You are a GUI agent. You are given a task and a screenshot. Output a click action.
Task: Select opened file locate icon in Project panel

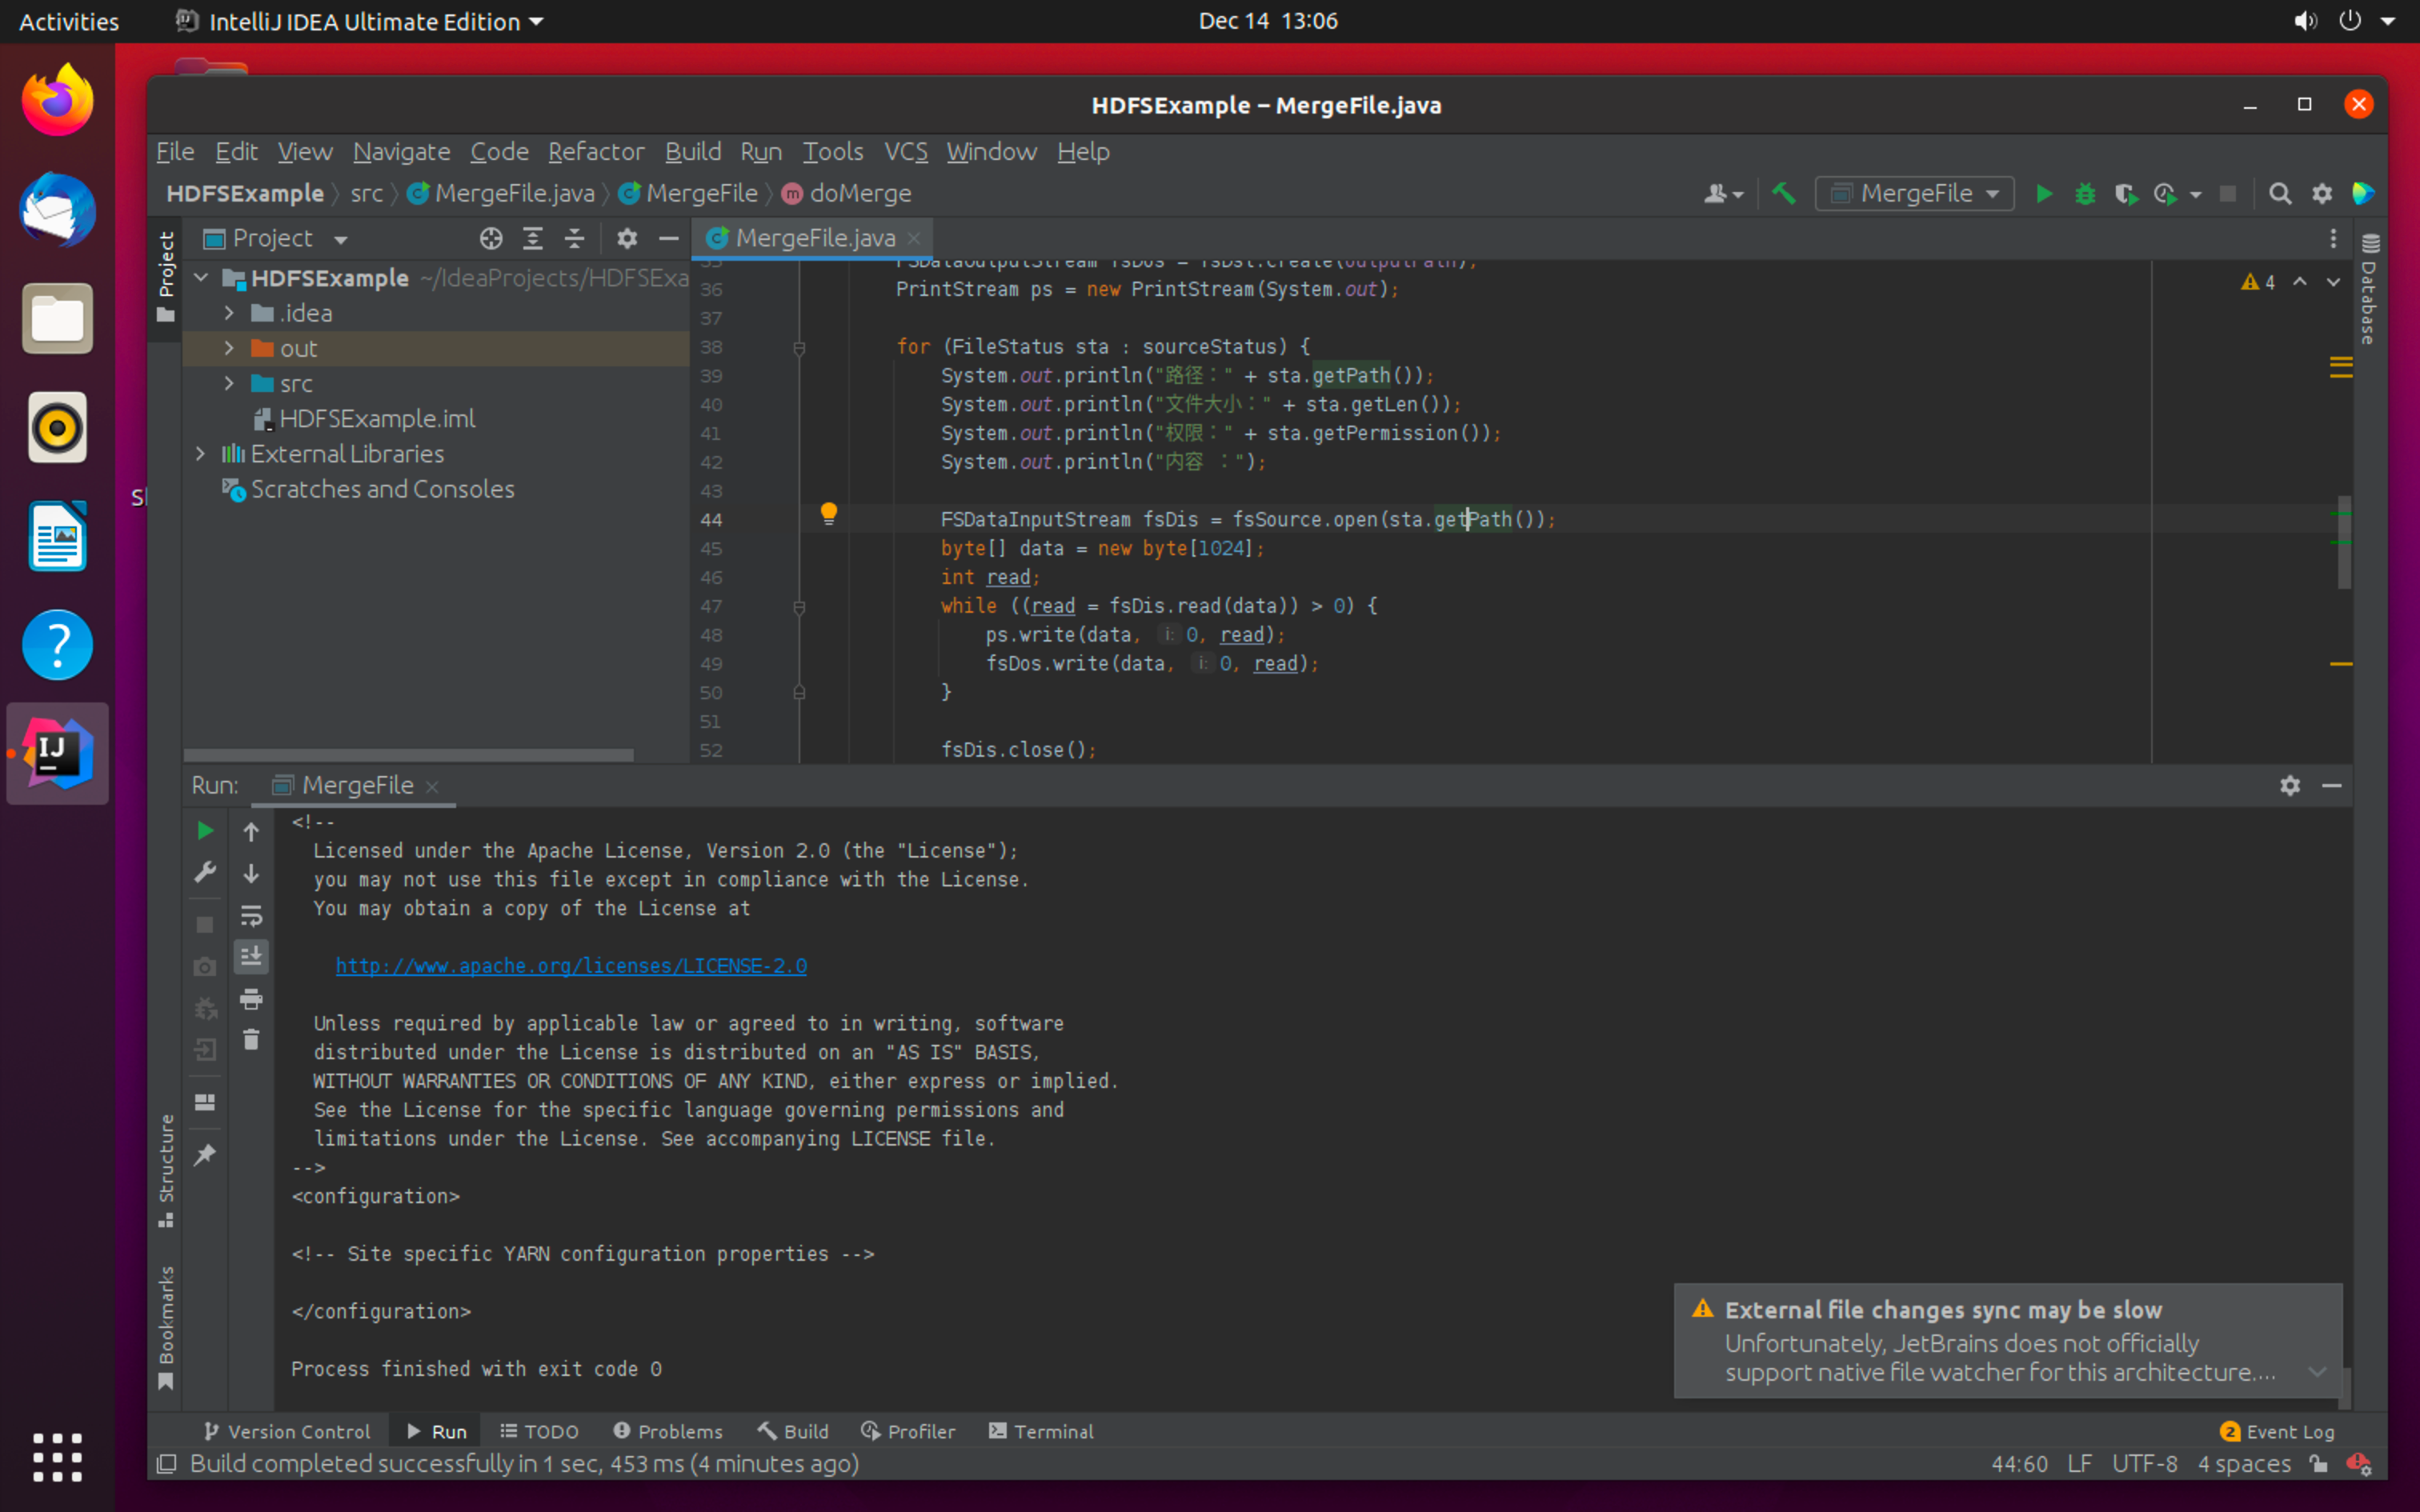[490, 238]
